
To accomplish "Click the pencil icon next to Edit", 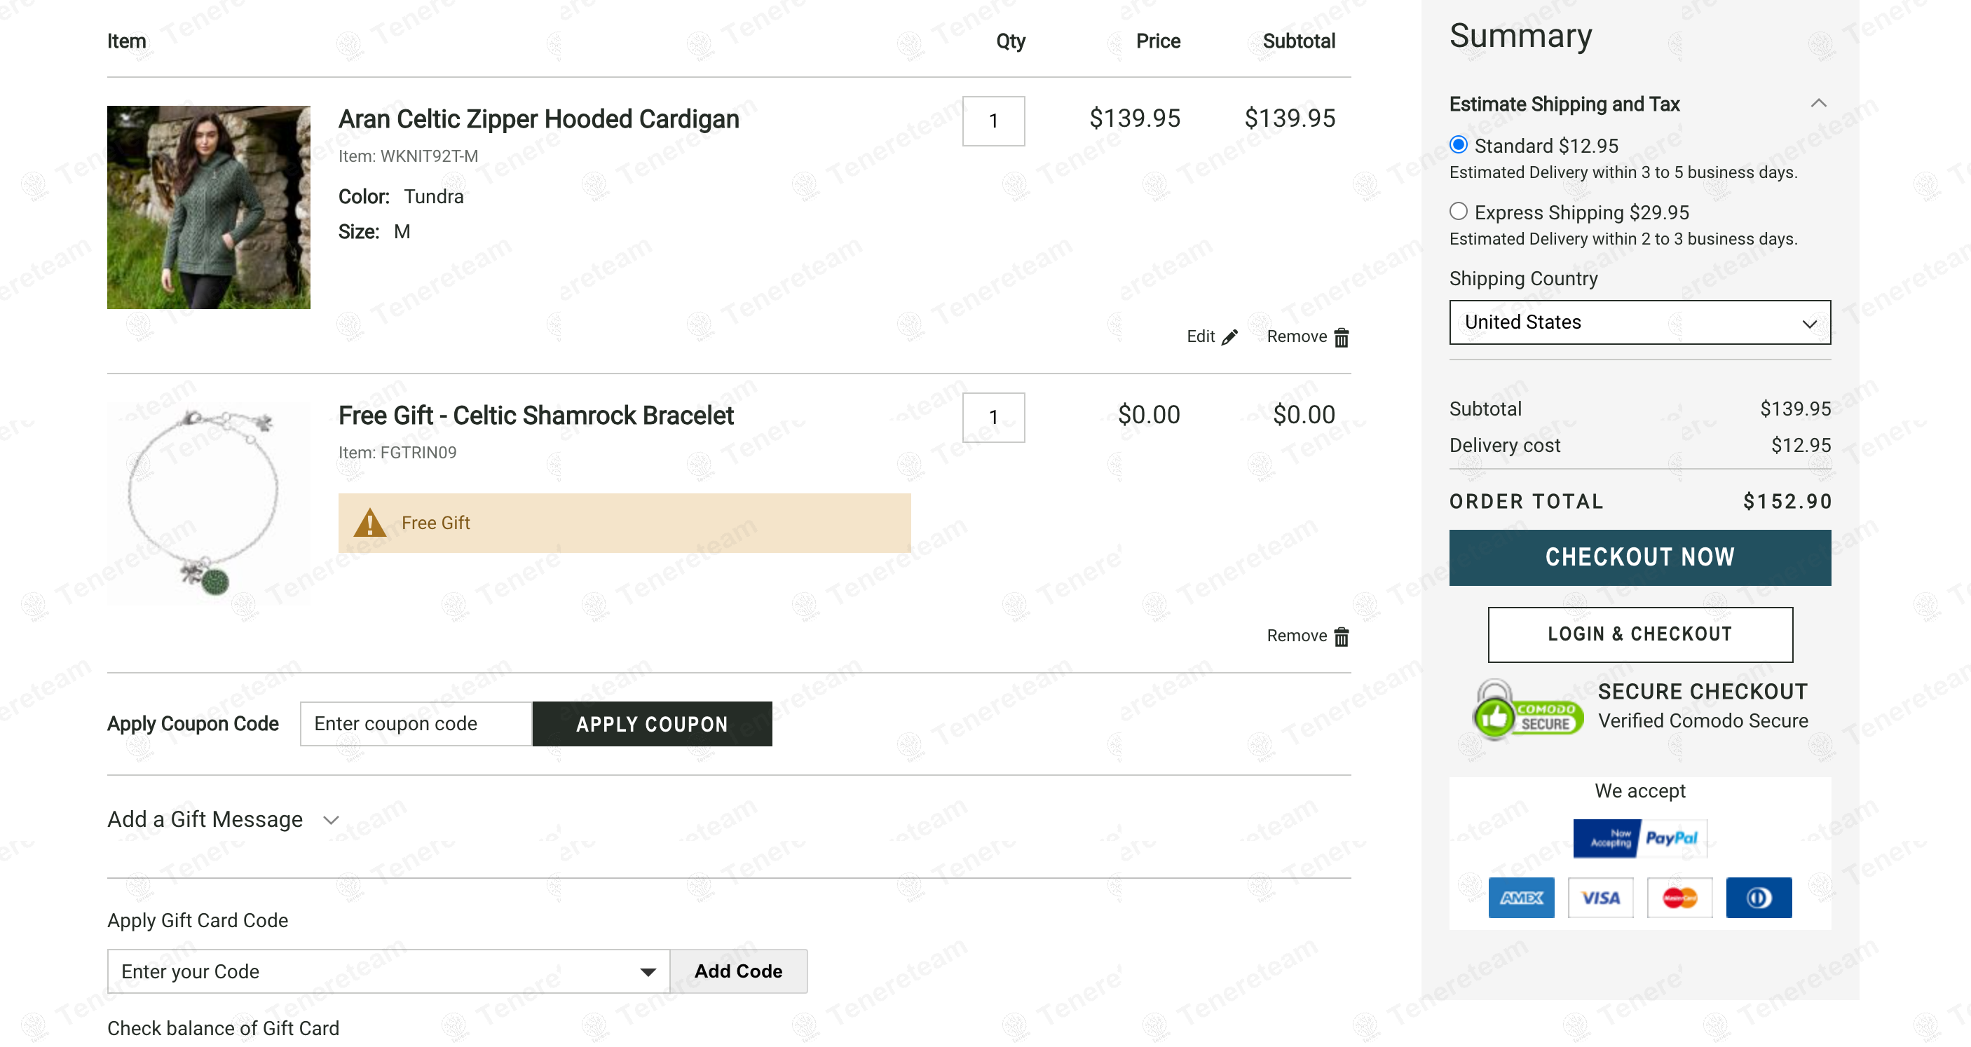I will (1229, 337).
